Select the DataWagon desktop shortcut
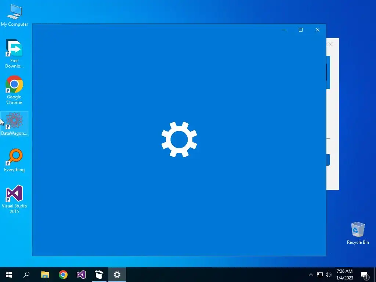Viewport: 376px width, 282px height. (14, 124)
